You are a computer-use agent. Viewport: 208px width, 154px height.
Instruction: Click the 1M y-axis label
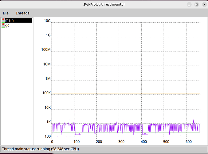tap(48, 79)
